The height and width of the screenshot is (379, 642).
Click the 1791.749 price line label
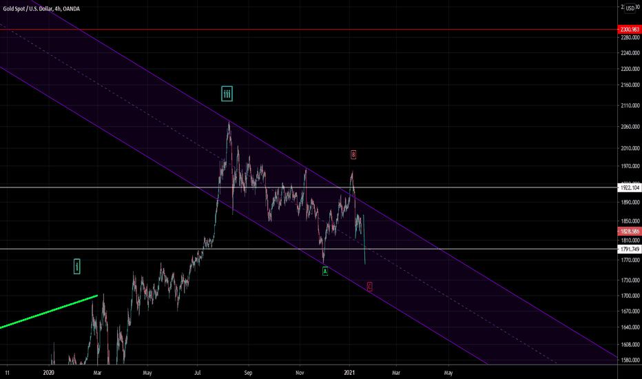630,249
